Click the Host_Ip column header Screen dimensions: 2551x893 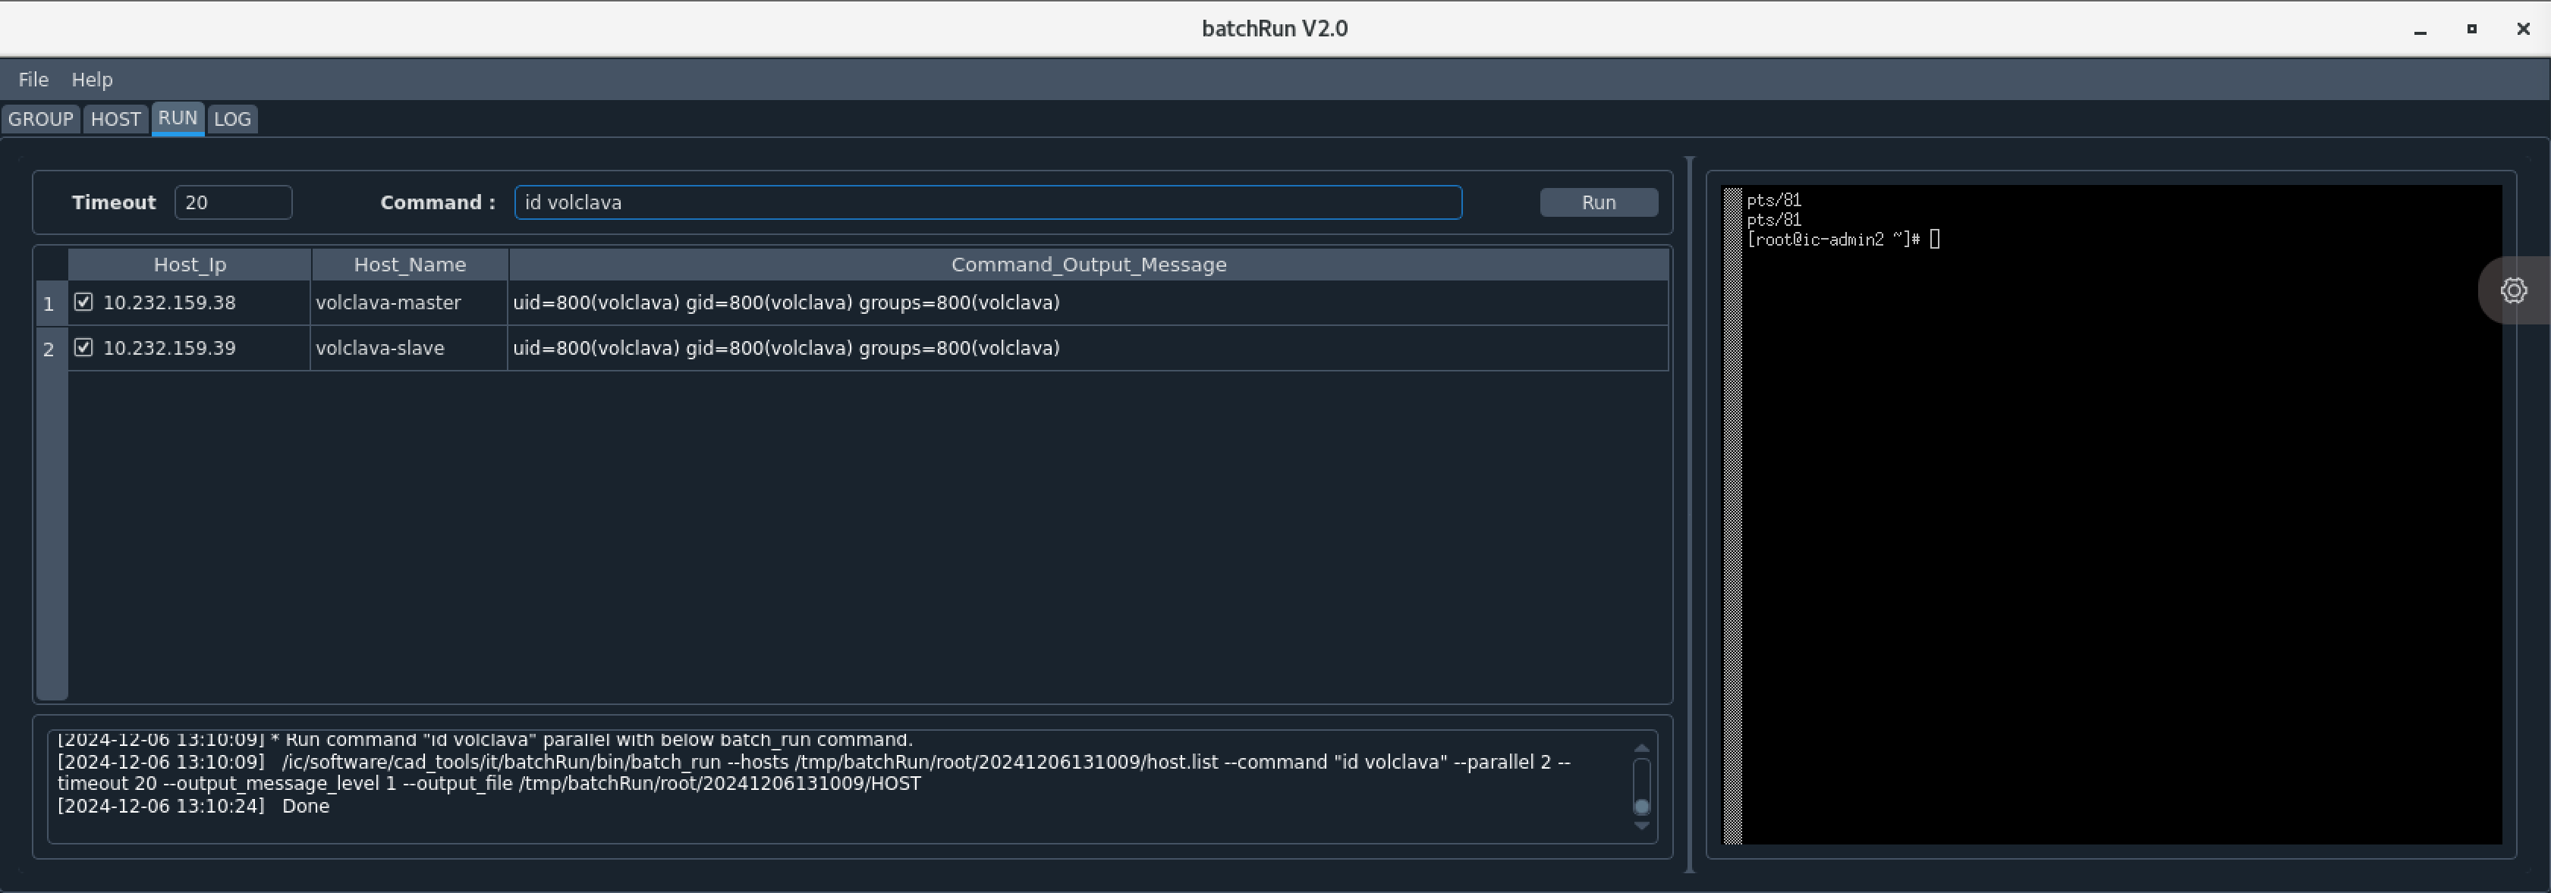pyautogui.click(x=189, y=264)
